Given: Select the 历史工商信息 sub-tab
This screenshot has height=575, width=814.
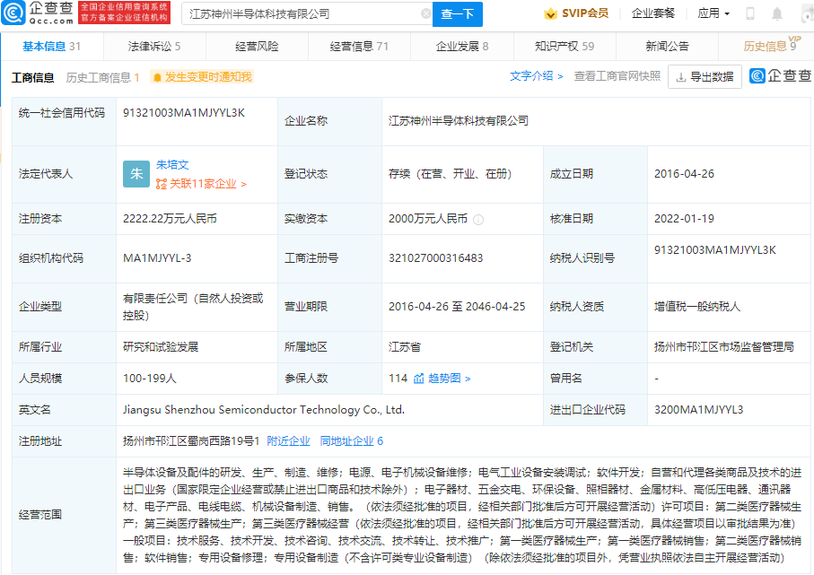Looking at the screenshot, I should 102,77.
